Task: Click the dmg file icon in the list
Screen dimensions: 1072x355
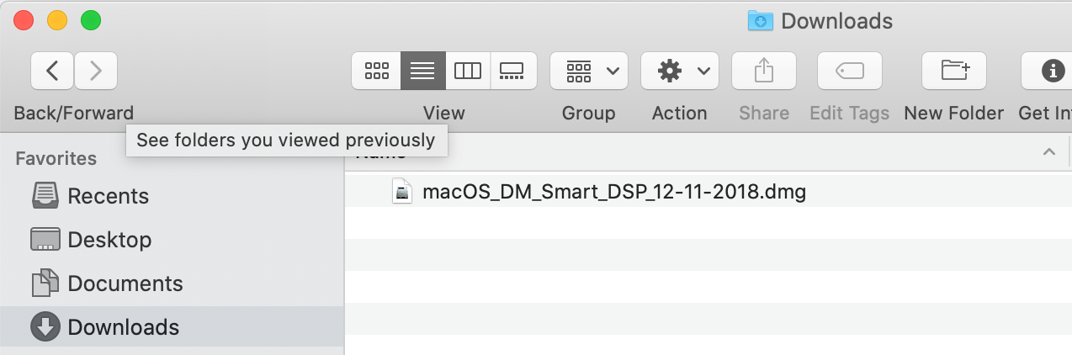Action: (x=404, y=192)
